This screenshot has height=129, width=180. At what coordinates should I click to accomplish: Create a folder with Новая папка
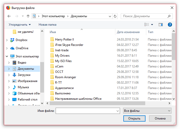[x=47, y=25]
